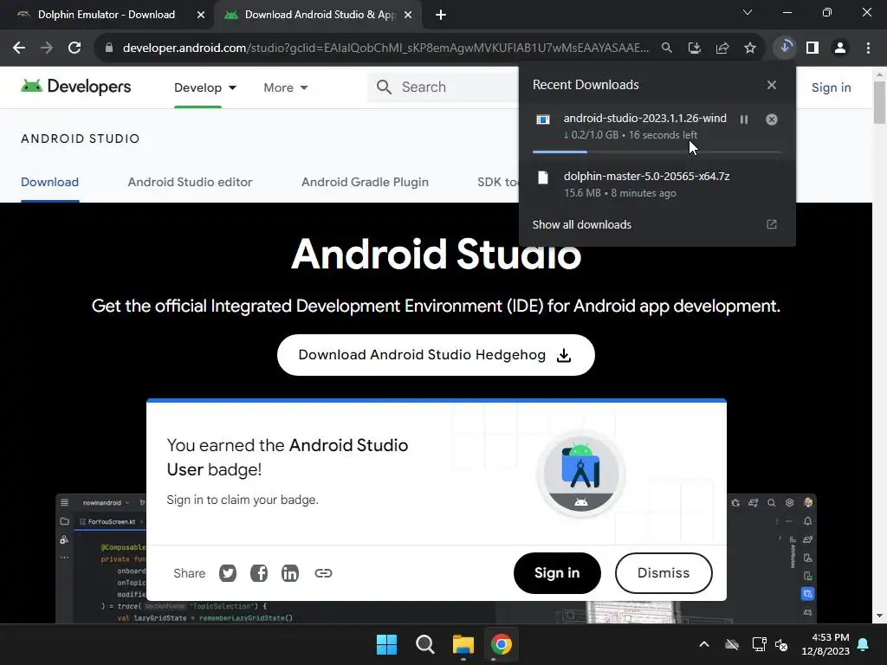Toggle the Chrome downloads toolbar icon
887x665 pixels.
tap(785, 48)
